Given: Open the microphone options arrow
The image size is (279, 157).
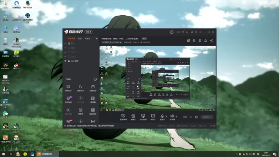Looking at the screenshot, I should coord(166,117).
